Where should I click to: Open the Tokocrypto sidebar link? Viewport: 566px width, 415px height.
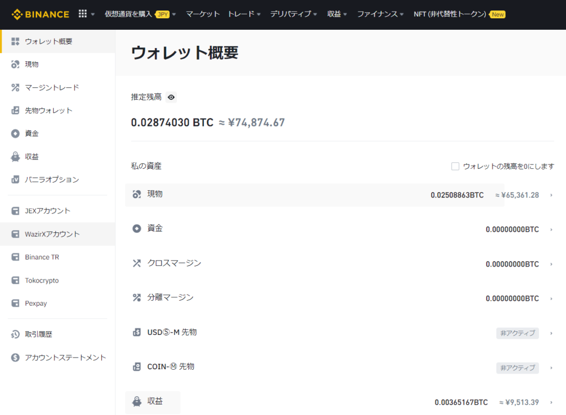pyautogui.click(x=41, y=280)
